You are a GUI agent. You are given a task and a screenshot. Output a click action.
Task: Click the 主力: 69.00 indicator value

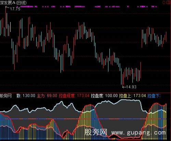[47, 96]
